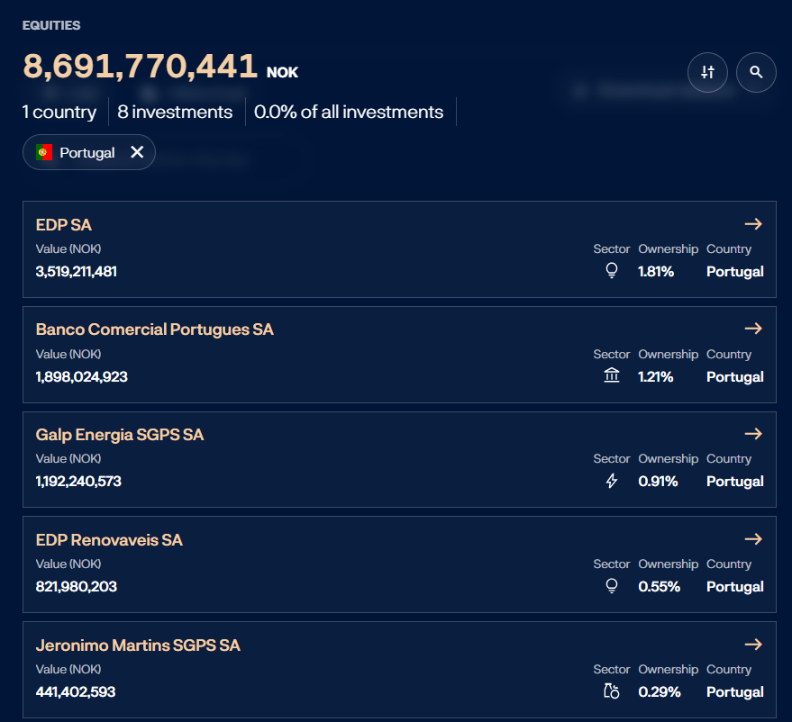Screen dimensions: 792x722
Task: Open Jeronimo Martins SGPS SA arrow
Action: pos(753,645)
